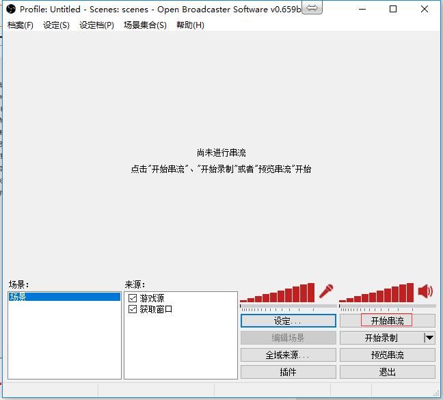
Task: Minimize the OBS window
Action: click(x=362, y=9)
